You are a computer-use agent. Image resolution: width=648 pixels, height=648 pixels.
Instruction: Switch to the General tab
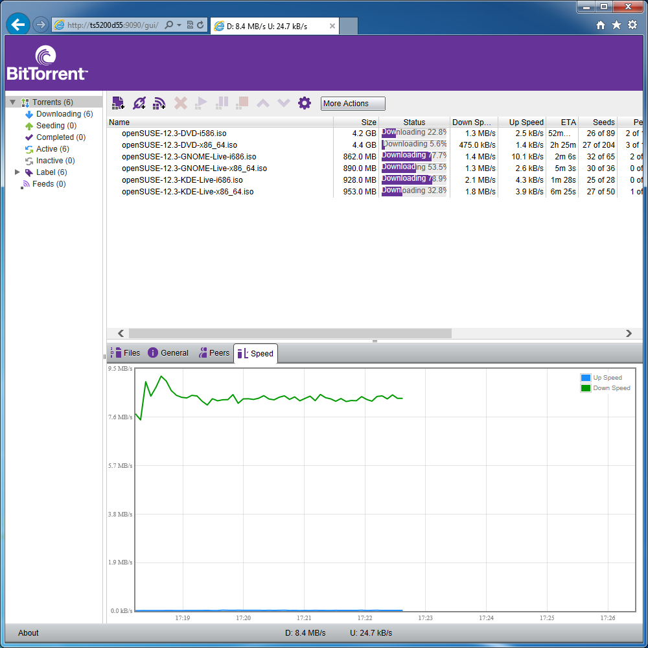(168, 353)
